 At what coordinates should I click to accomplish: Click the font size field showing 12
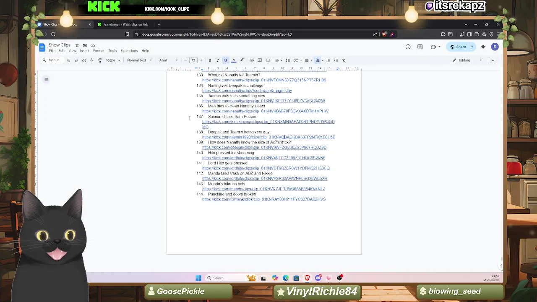[x=193, y=60]
